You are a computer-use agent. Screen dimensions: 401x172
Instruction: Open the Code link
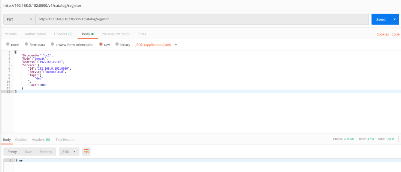click(x=395, y=34)
